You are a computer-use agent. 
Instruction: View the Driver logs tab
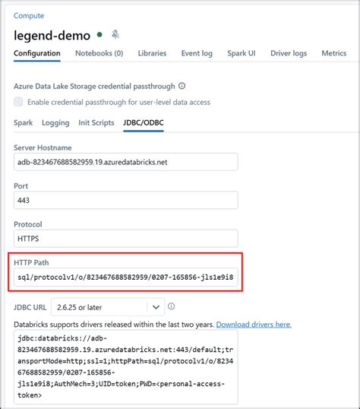pyautogui.click(x=289, y=53)
